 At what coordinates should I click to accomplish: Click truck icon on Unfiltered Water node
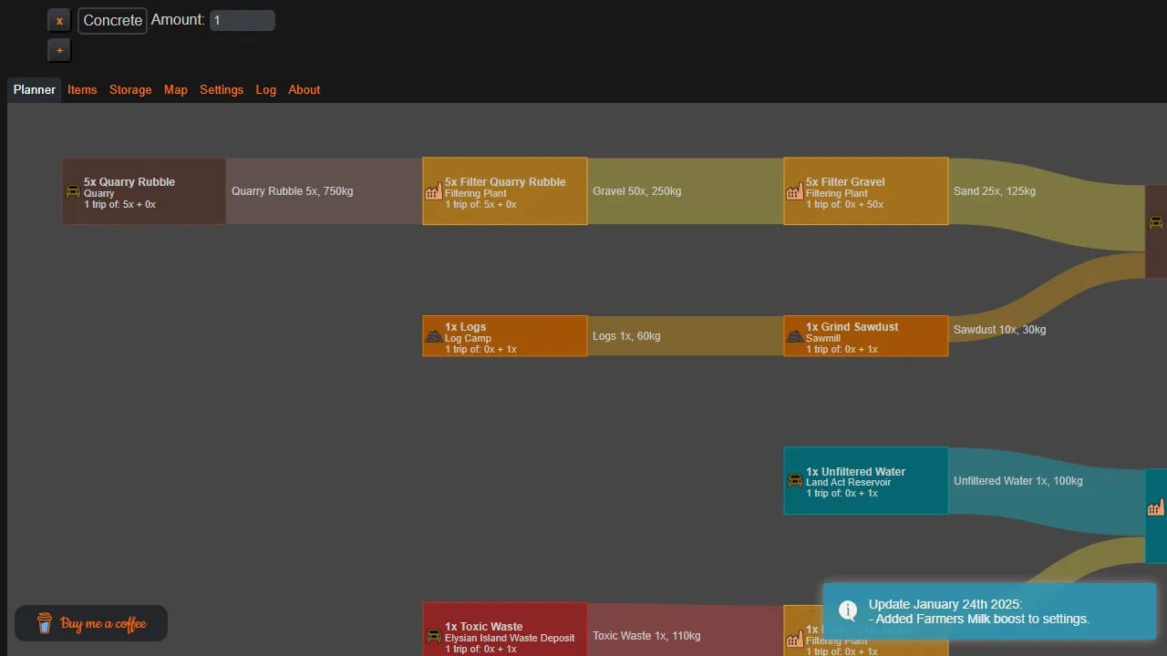point(795,481)
